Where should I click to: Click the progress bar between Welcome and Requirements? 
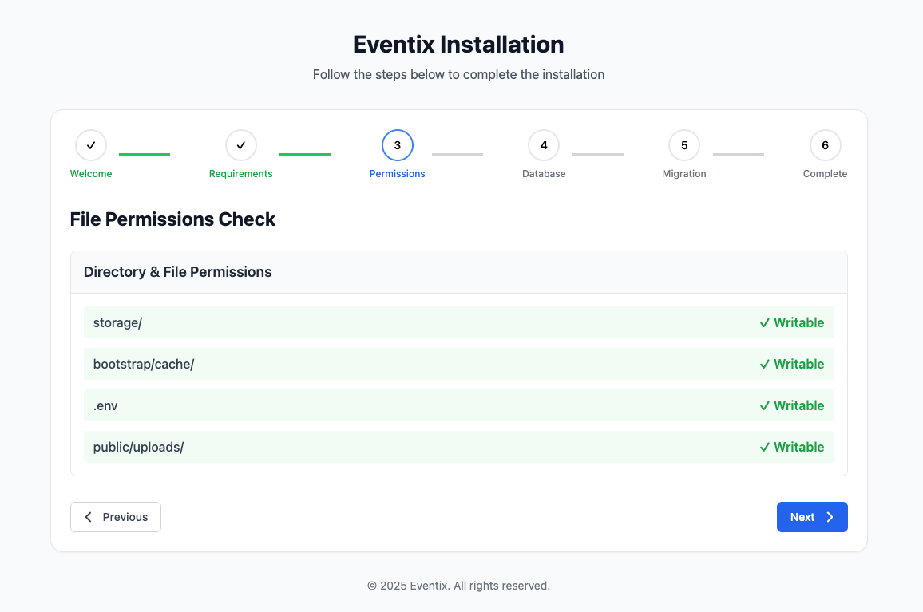coord(145,154)
